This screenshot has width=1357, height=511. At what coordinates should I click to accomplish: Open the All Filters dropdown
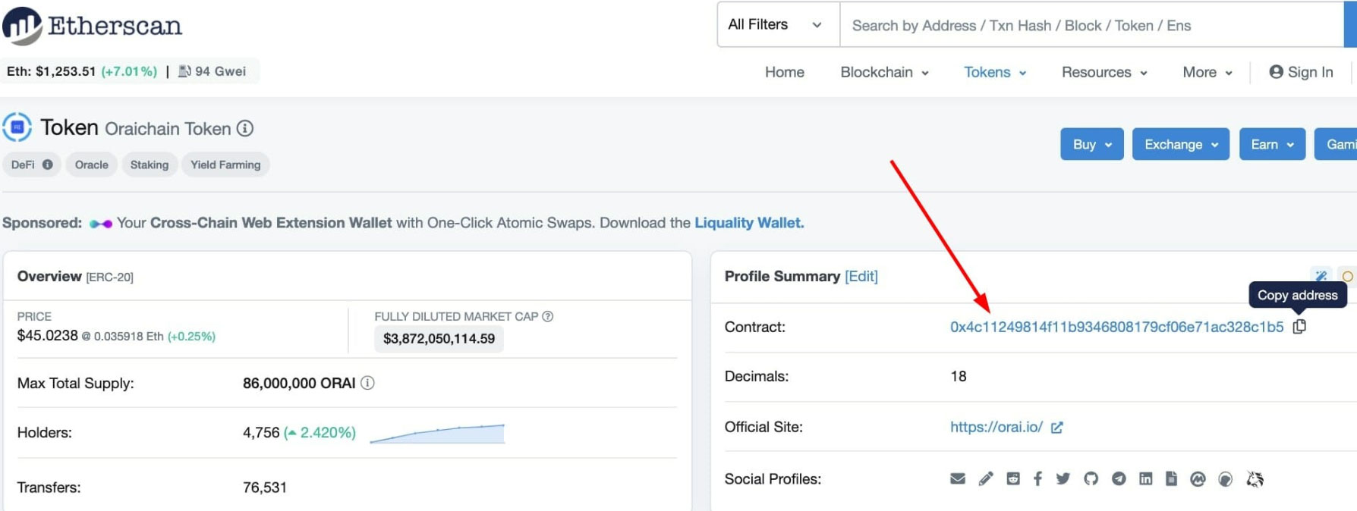779,24
